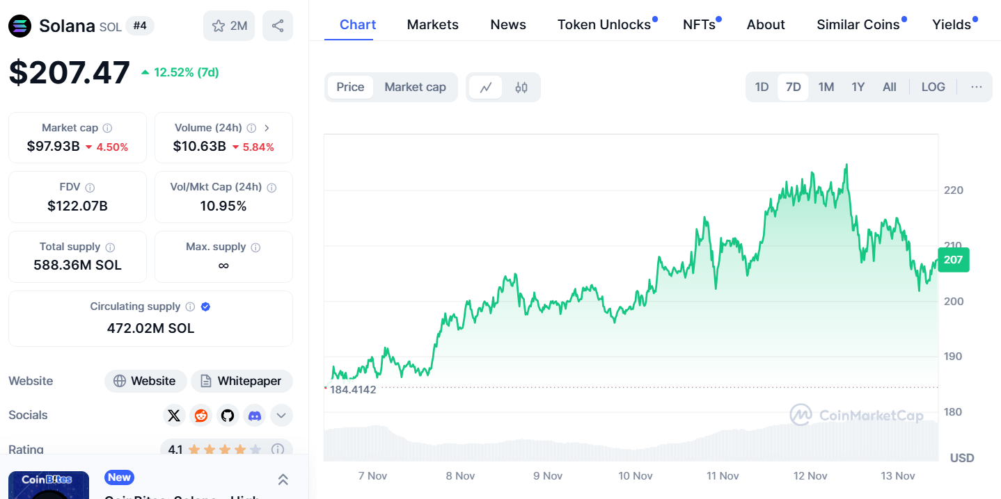Screen dimensions: 1001x499
Task: Set chart range to 1Y
Action: (858, 87)
